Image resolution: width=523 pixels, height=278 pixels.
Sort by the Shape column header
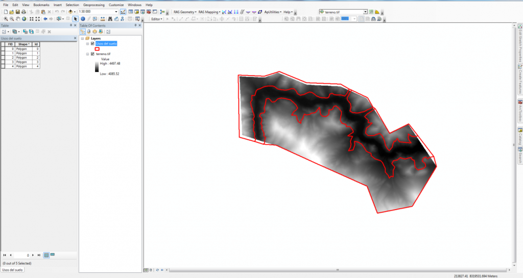23,44
